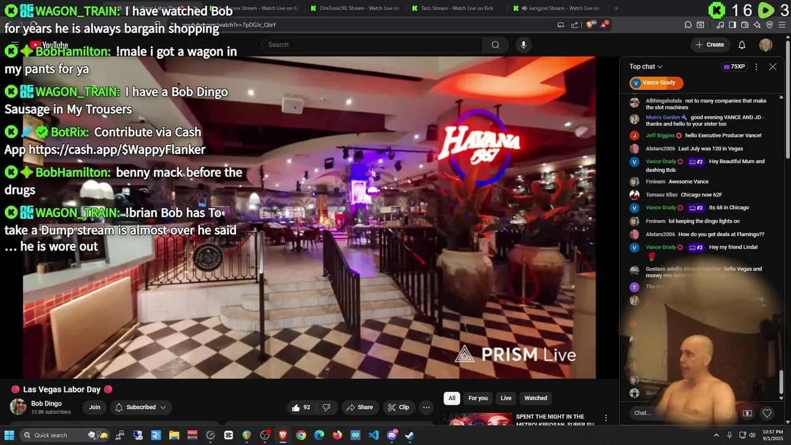Select the All filter chip
The image size is (791, 445).
452,398
